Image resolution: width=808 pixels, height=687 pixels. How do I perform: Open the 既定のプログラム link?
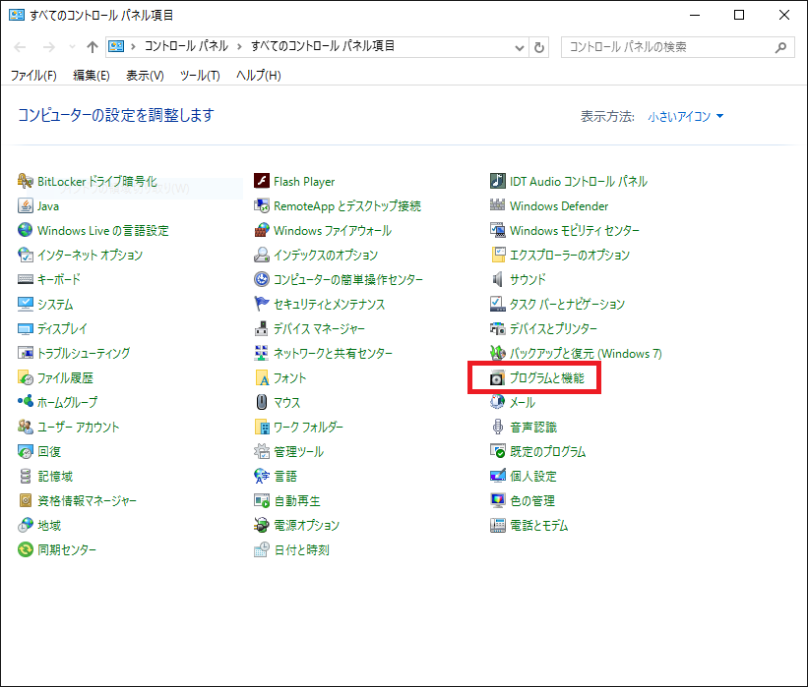(548, 452)
